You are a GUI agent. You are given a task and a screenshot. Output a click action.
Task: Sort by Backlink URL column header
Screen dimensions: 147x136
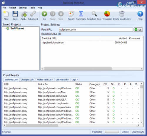[x=70, y=38]
